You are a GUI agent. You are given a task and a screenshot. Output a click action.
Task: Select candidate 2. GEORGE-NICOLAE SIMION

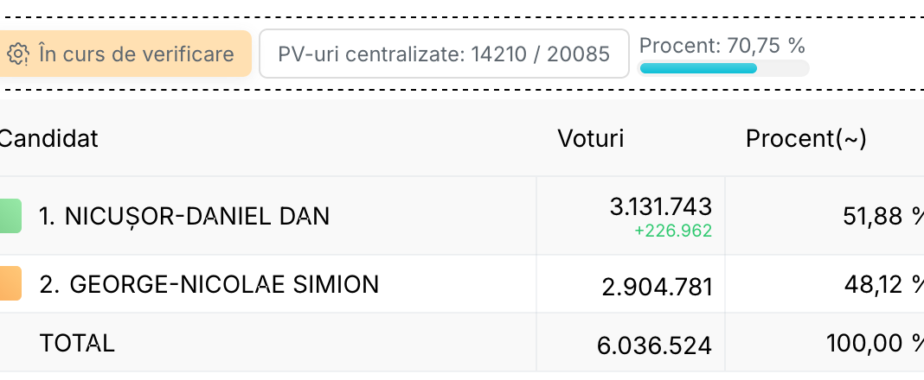tap(209, 284)
